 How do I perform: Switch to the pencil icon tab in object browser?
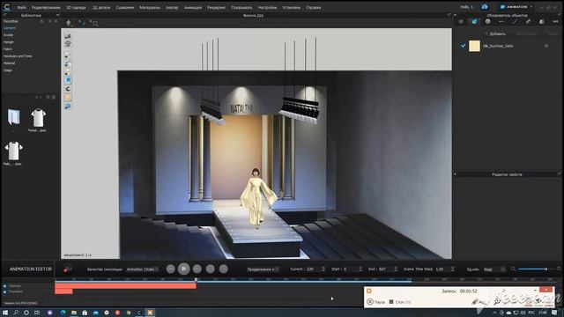(x=528, y=21)
